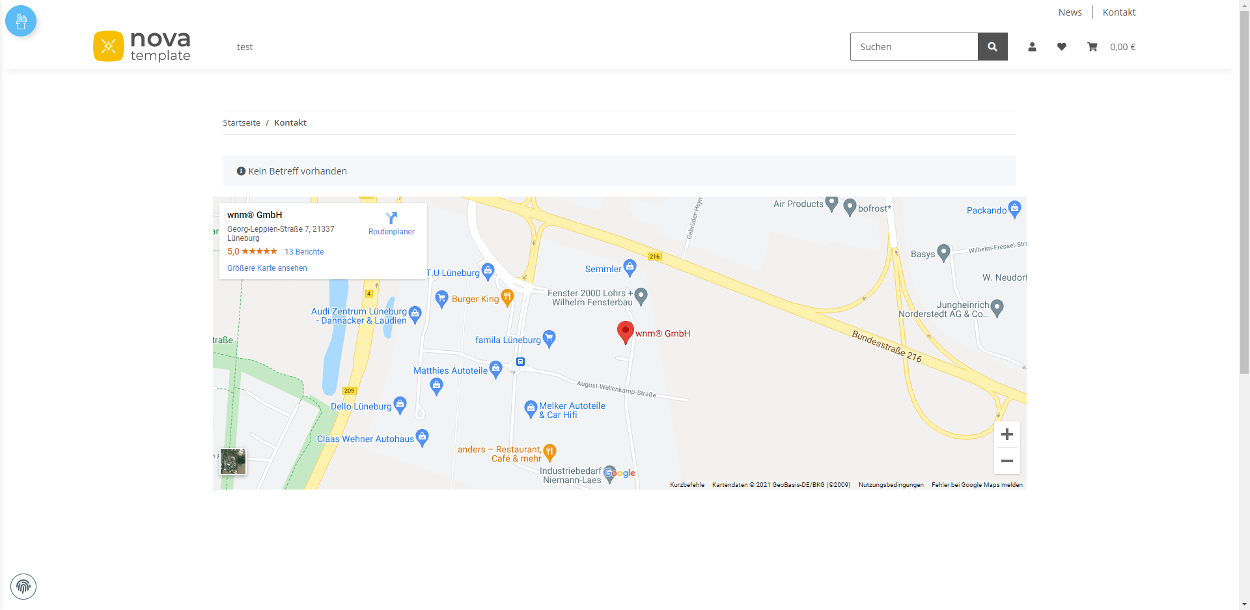Click the scrollbar up arrow
1250x610 pixels.
(1244, 5)
